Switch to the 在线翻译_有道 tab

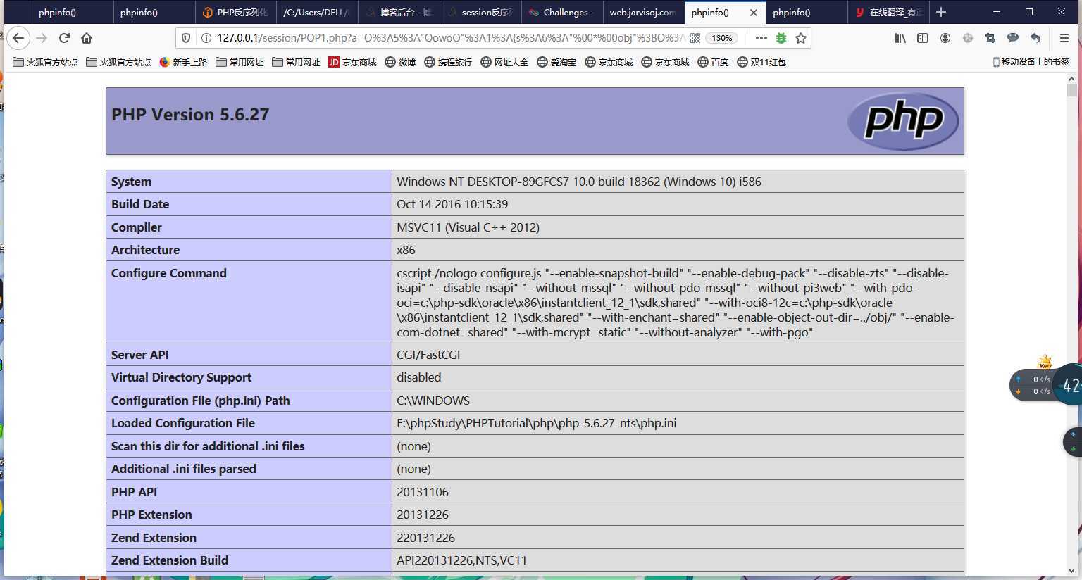[888, 12]
